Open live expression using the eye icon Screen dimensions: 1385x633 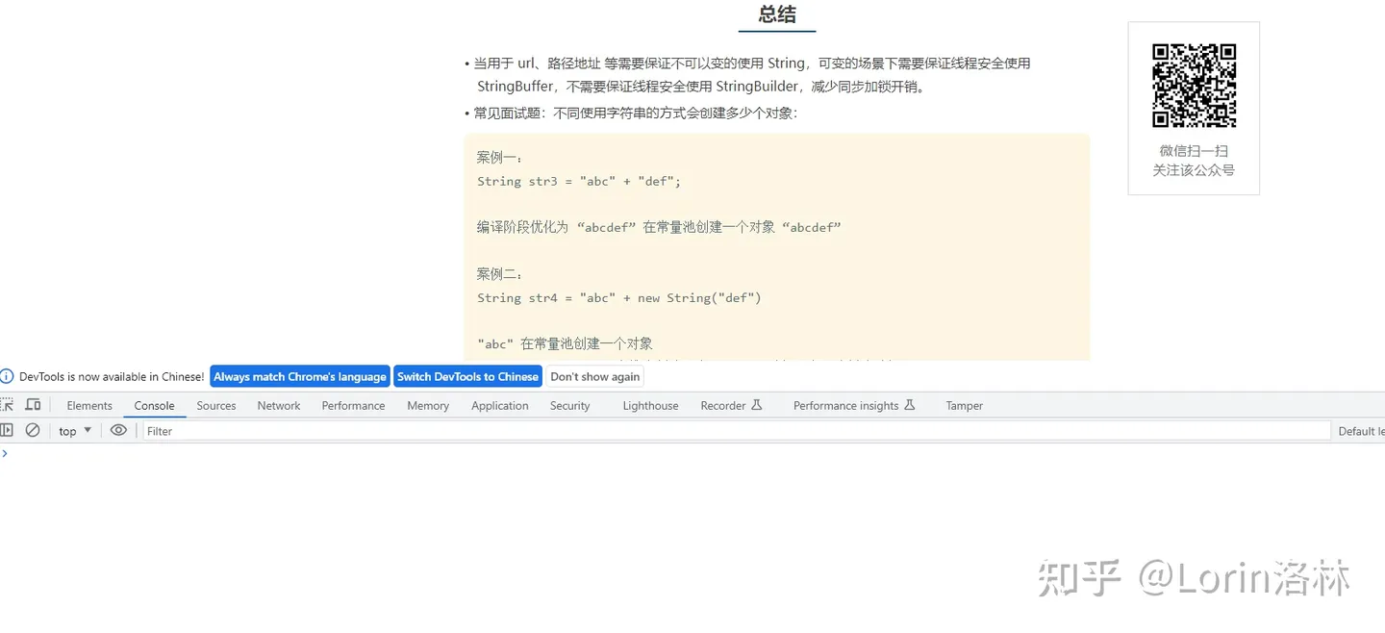pos(118,430)
